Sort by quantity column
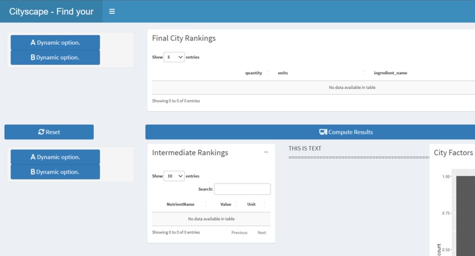This screenshot has height=256, width=475. (x=253, y=73)
